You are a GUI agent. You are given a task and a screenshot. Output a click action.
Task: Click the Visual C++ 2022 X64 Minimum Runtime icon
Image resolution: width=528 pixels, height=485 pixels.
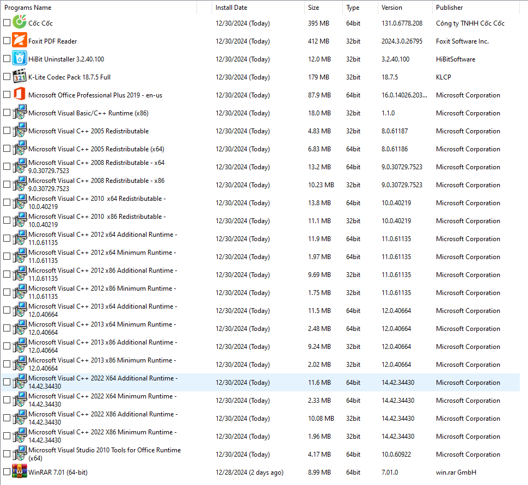(20, 400)
